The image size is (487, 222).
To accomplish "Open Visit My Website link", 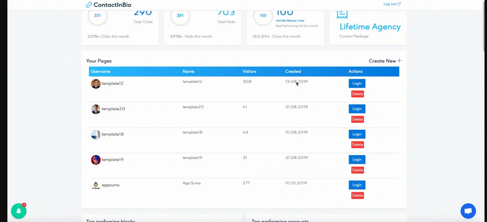I will pyautogui.click(x=290, y=20).
